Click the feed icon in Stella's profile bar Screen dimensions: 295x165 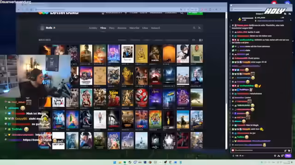point(199,28)
